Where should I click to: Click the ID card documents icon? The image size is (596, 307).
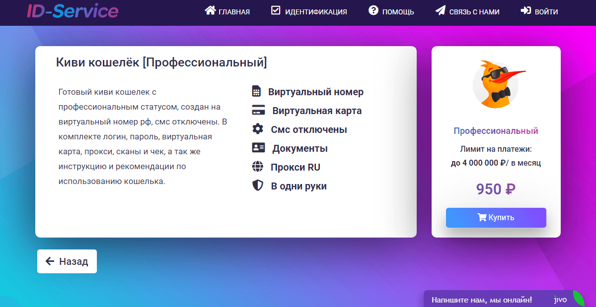pos(258,148)
